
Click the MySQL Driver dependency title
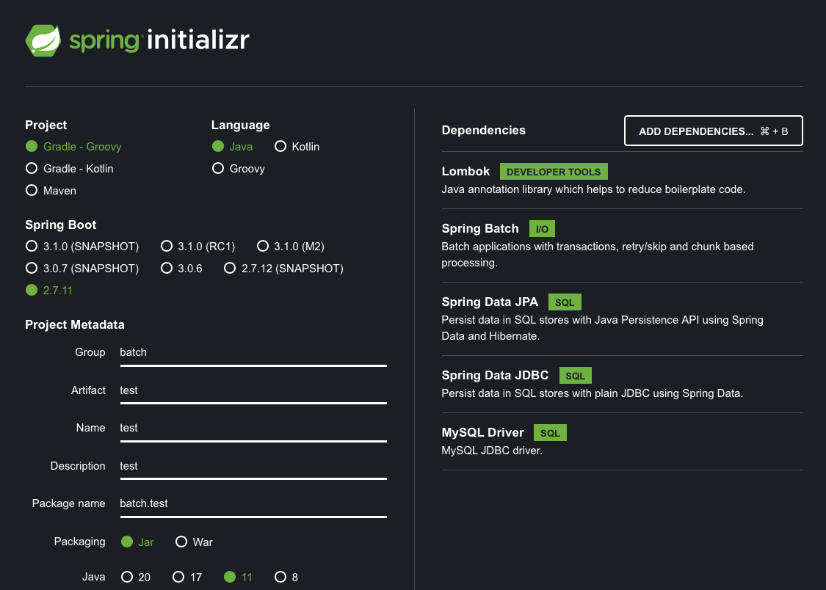[x=482, y=433]
